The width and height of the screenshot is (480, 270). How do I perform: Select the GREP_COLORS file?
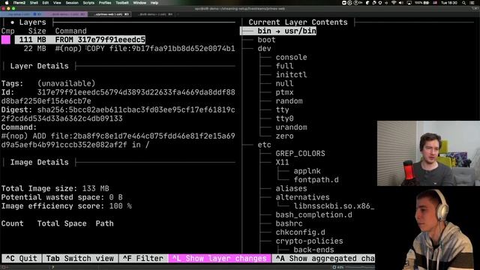coord(300,154)
